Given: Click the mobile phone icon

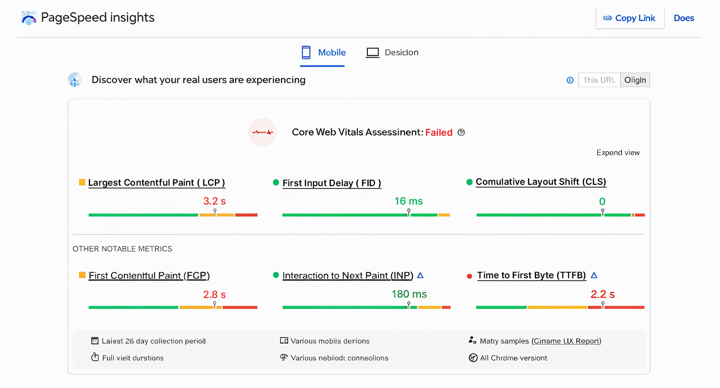Looking at the screenshot, I should pyautogui.click(x=306, y=53).
